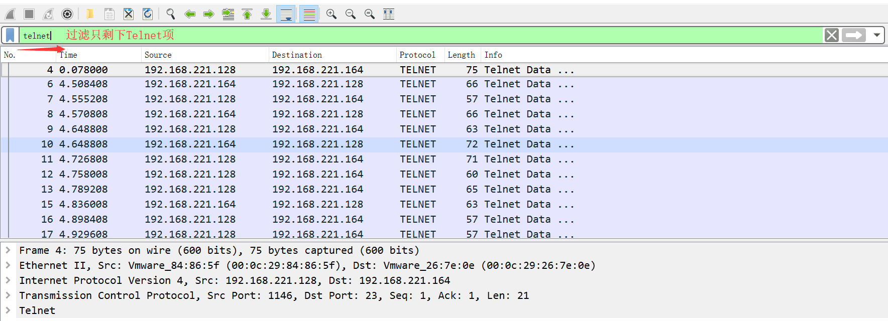The height and width of the screenshot is (321, 888).
Task: Sort by the Length column header
Action: 463,55
